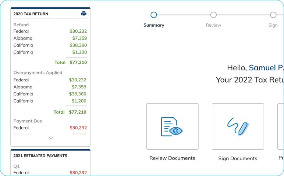The height and width of the screenshot is (176, 284).
Task: Click the Overpayments Applied section label
Action: point(38,73)
